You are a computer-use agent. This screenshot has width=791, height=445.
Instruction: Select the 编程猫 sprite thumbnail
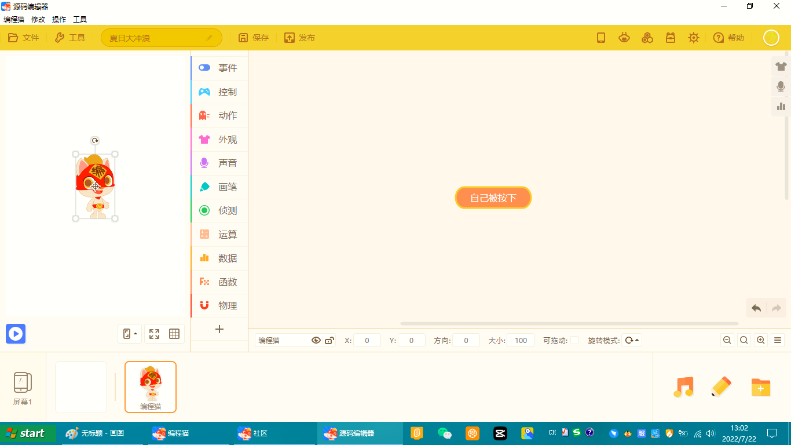point(151,387)
